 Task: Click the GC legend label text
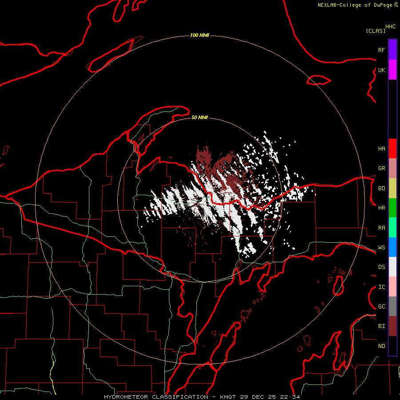381,306
